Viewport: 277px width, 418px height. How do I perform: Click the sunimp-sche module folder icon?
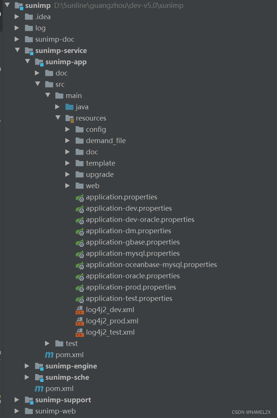39,378
